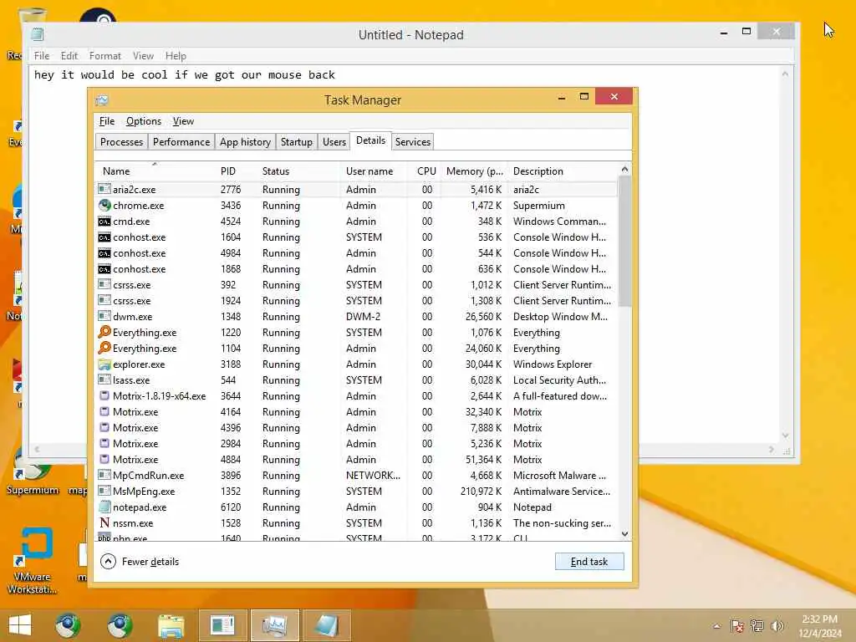
Task: Click DWM-2 user name cell
Action: (363, 316)
